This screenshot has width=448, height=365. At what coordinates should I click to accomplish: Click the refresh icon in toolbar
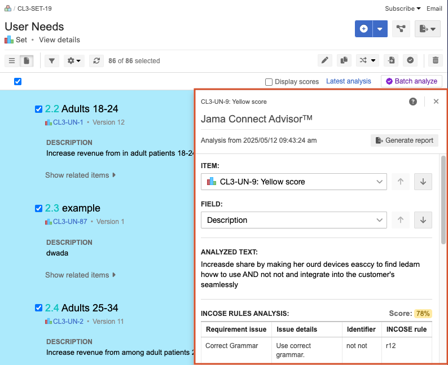96,60
